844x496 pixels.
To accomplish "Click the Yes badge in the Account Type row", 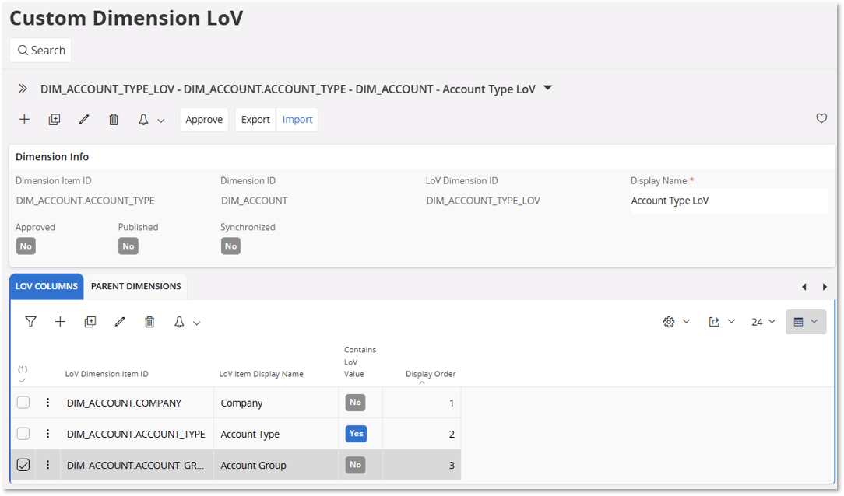I will [356, 434].
